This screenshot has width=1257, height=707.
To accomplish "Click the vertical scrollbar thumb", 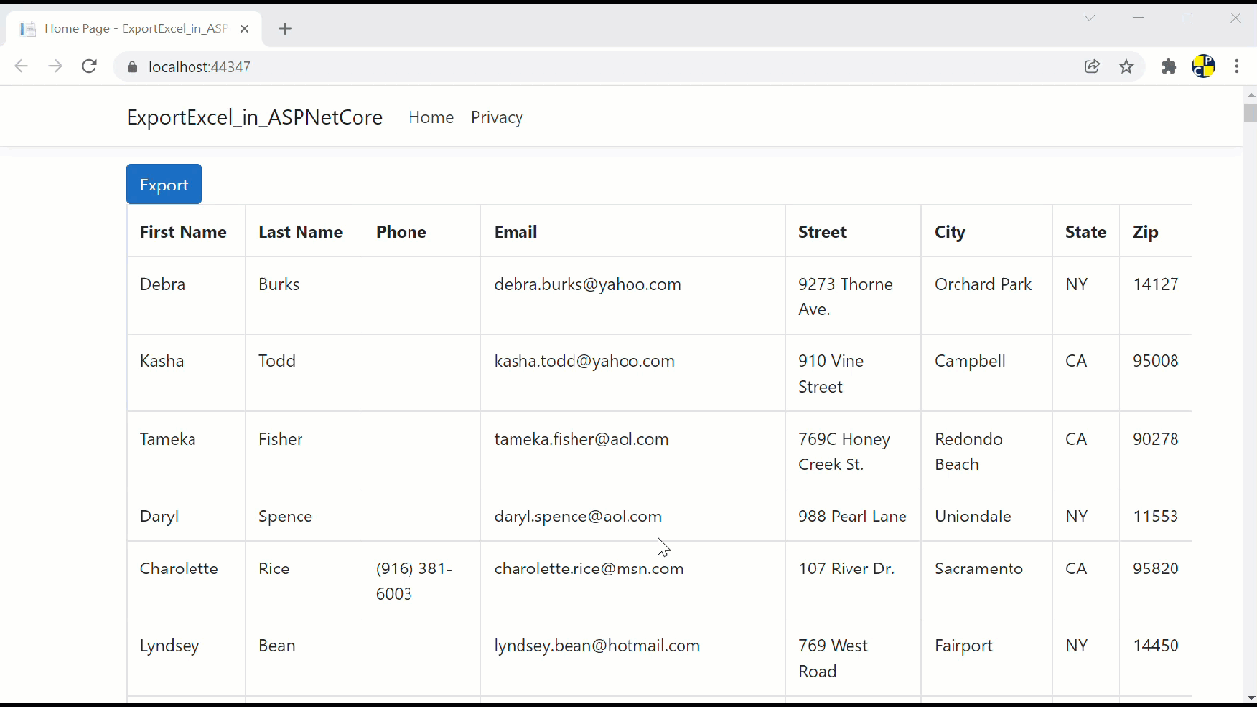I will click(x=1250, y=112).
